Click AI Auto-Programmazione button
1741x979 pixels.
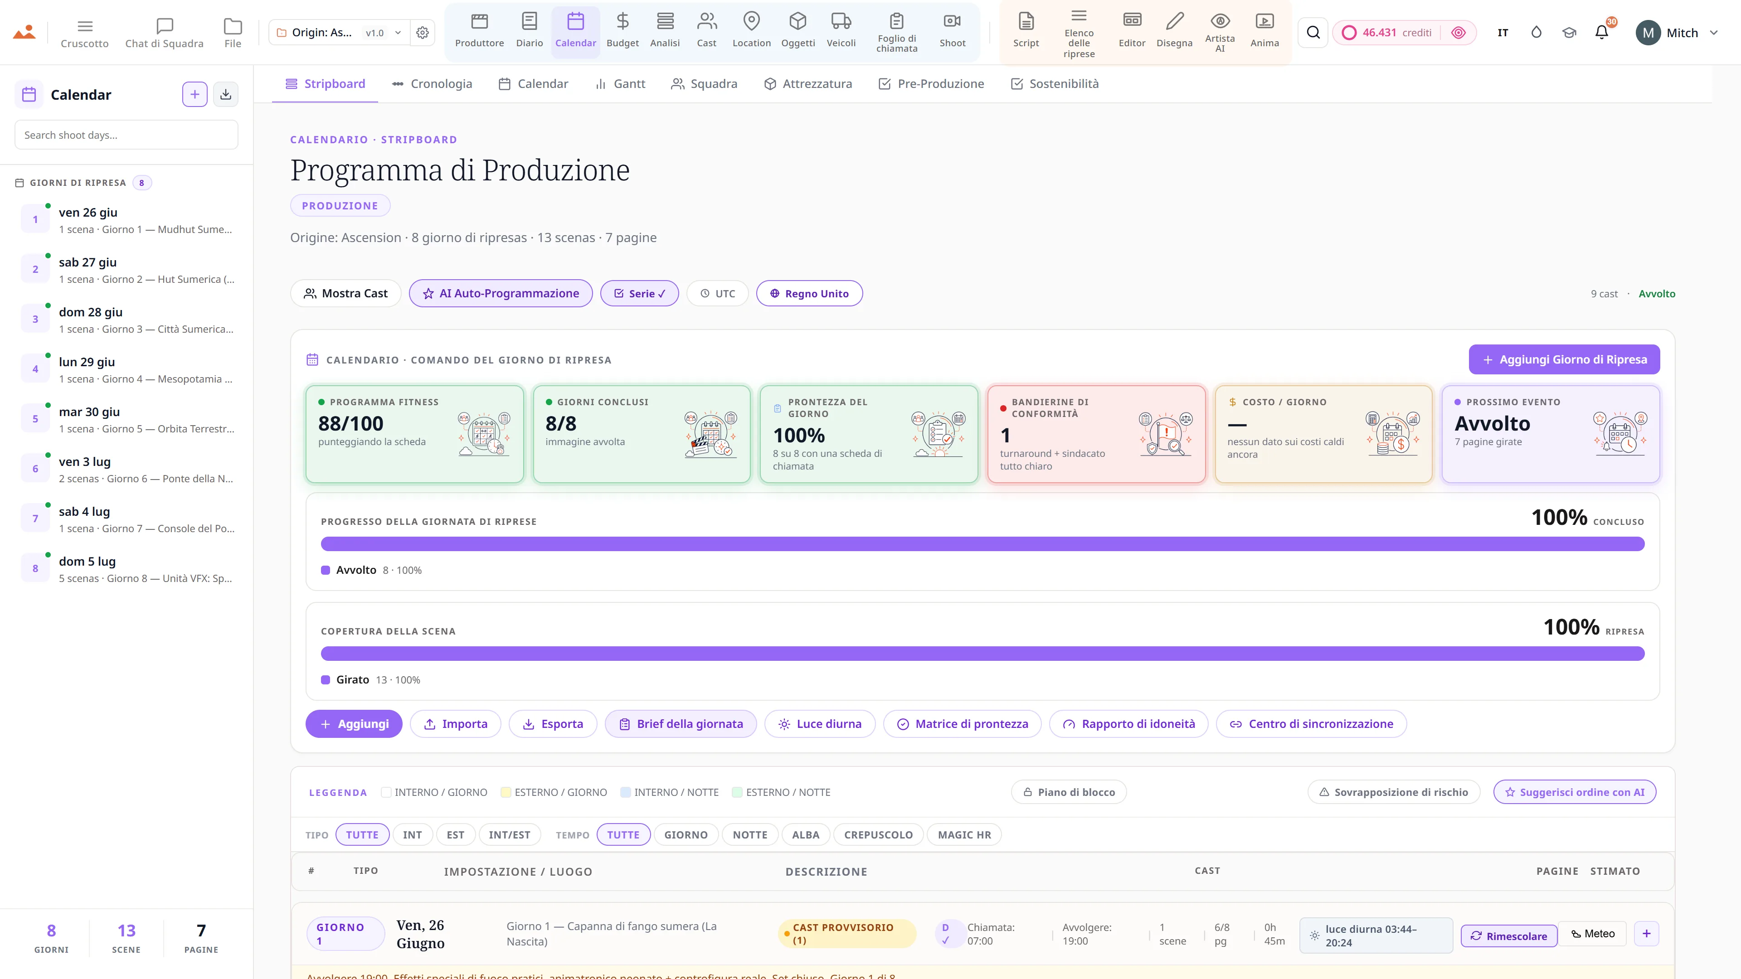click(501, 293)
